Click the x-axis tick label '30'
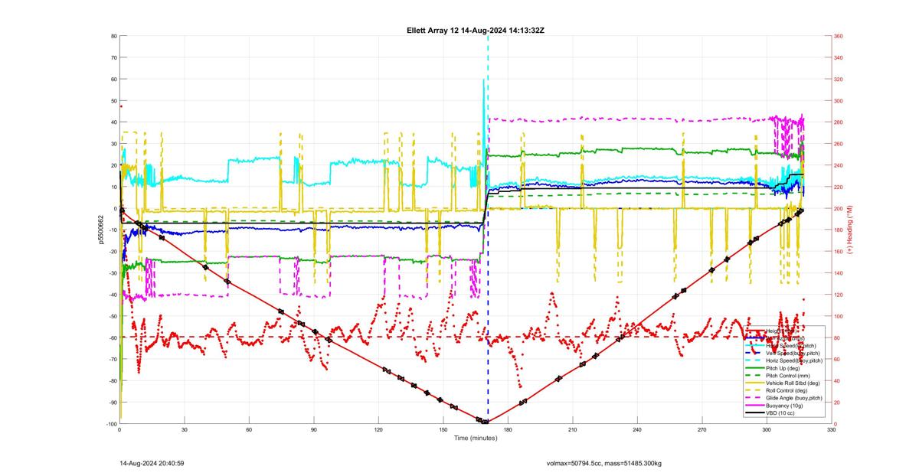 tap(184, 430)
